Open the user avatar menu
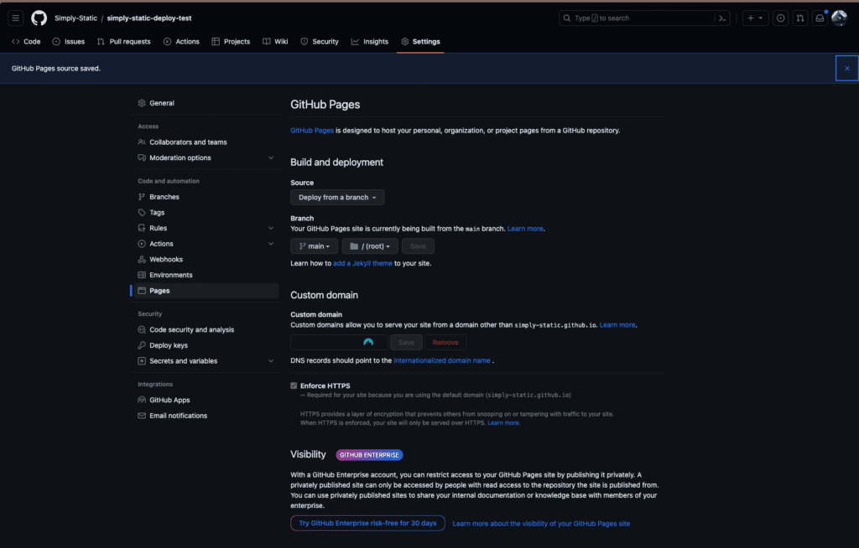859x548 pixels. (839, 18)
